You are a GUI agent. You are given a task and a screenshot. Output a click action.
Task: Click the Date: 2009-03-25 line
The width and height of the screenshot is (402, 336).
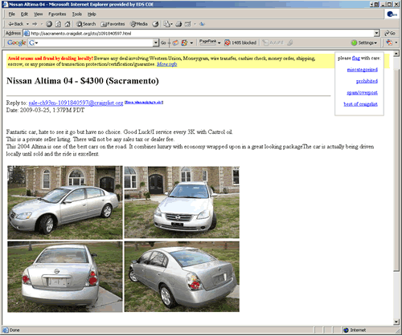click(x=45, y=110)
